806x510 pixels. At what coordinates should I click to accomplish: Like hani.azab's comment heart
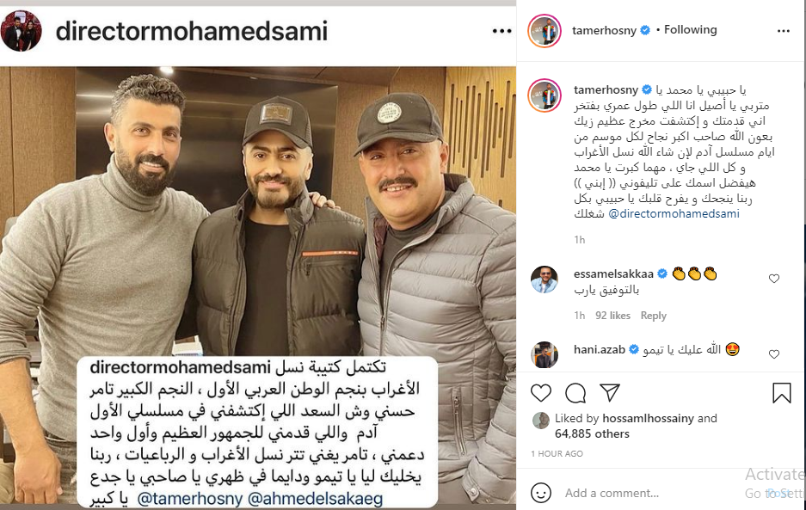[774, 354]
